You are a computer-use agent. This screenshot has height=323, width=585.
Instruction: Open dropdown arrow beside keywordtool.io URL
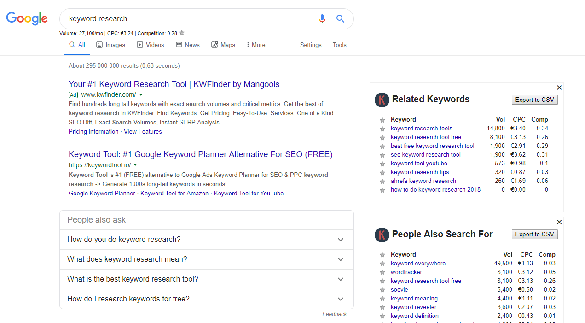tap(135, 165)
